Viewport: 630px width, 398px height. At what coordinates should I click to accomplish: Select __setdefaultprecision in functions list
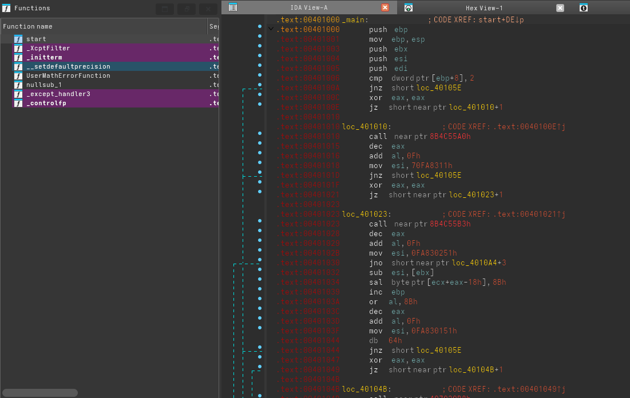(68, 66)
